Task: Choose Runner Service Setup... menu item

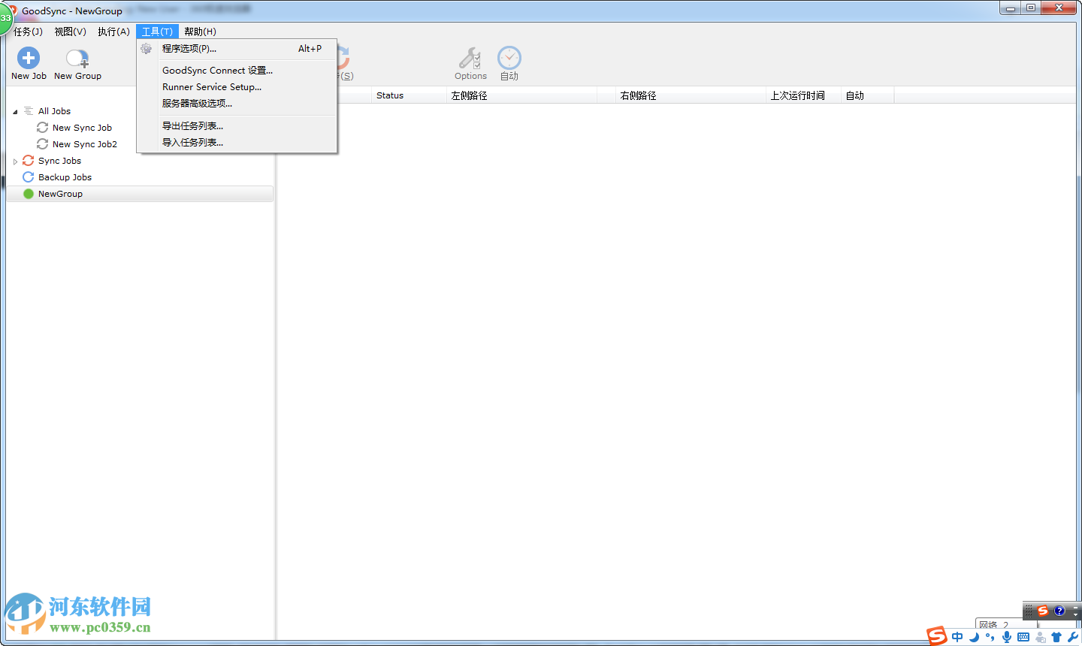Action: [x=237, y=87]
